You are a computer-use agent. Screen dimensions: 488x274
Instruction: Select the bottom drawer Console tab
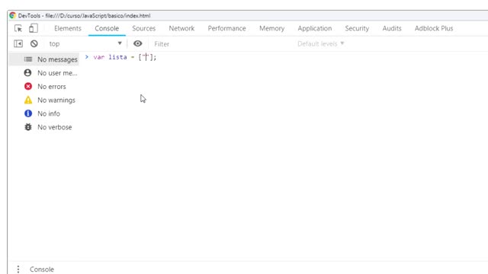42,269
